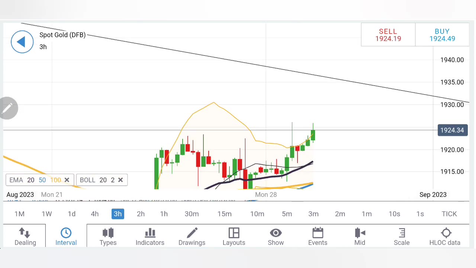Click the 1915.00 price axis label

[x=452, y=172]
